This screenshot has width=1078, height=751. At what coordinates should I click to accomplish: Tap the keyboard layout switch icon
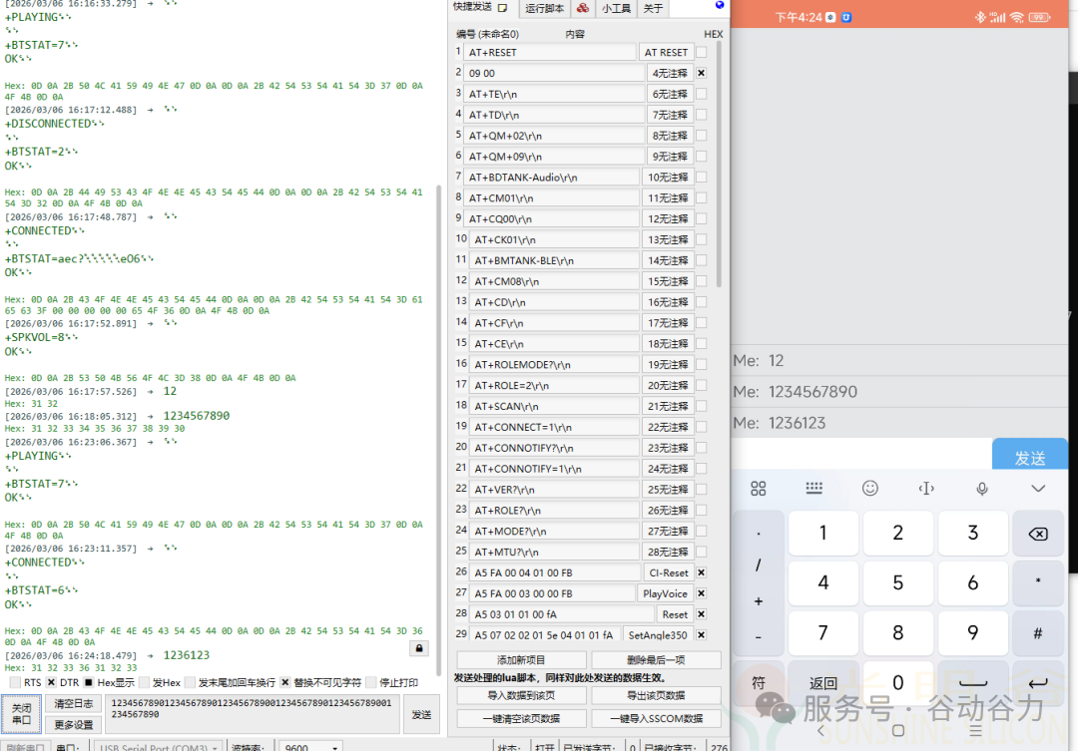[813, 488]
